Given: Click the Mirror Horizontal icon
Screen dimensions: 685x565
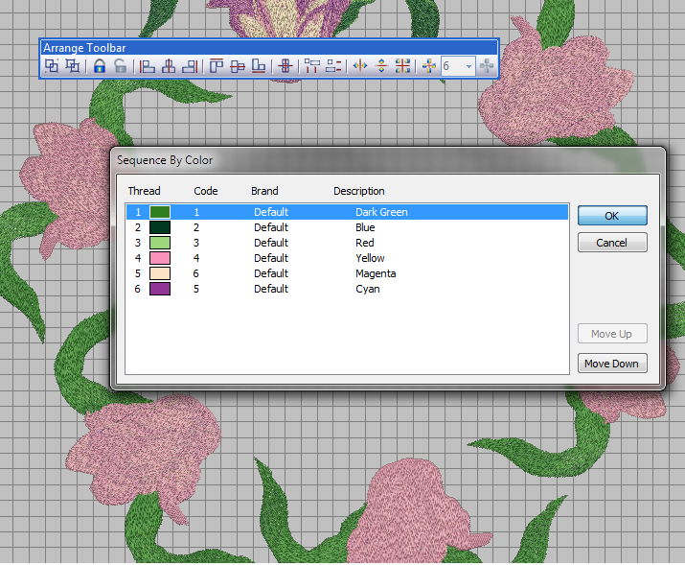Looking at the screenshot, I should pyautogui.click(x=360, y=66).
